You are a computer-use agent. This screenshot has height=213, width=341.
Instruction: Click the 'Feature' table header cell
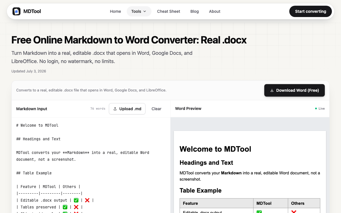pyautogui.click(x=217, y=203)
